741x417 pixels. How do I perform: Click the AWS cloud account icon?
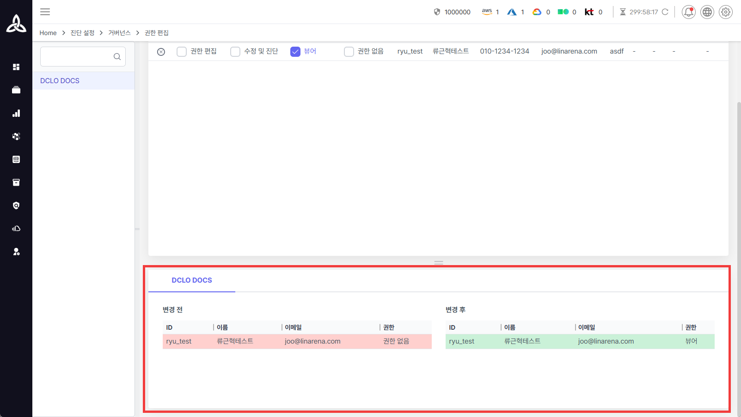coord(487,12)
